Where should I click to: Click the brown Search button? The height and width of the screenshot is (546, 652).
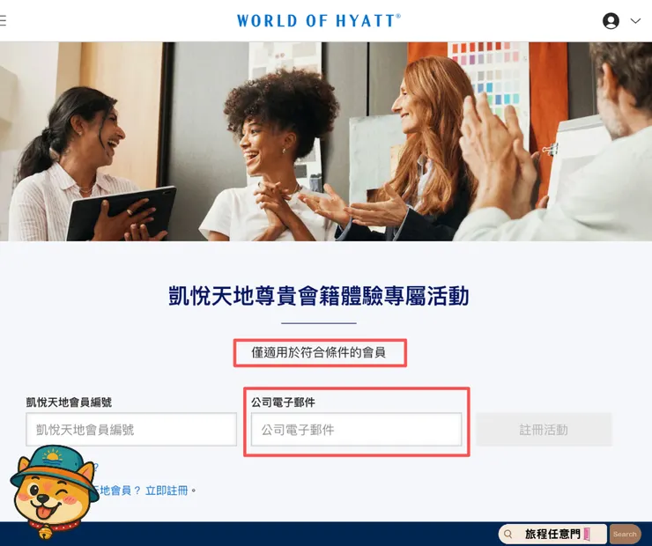click(x=625, y=534)
